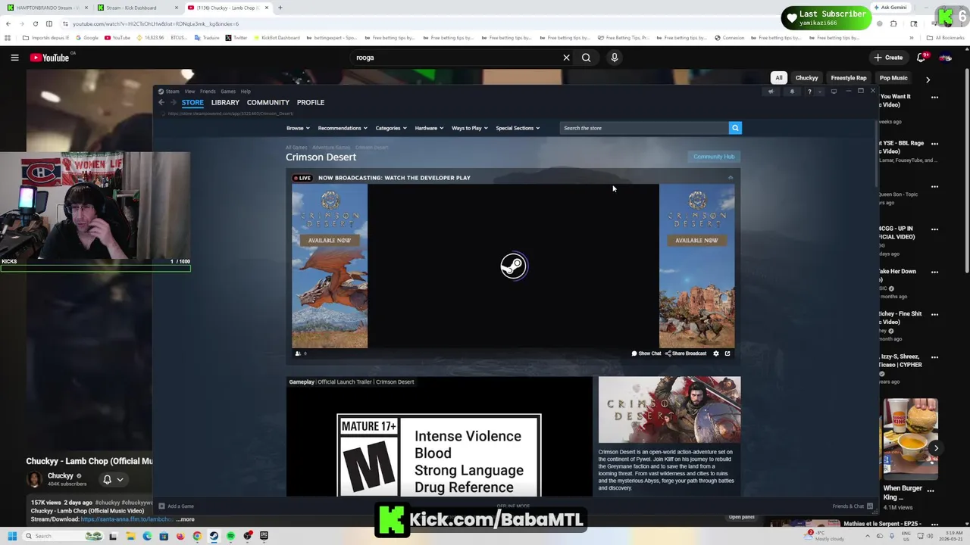Click the broadcast viewers count icon
This screenshot has width=970, height=545.
pyautogui.click(x=299, y=353)
